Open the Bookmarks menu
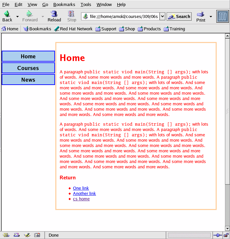This screenshot has height=239, width=230. point(64,5)
